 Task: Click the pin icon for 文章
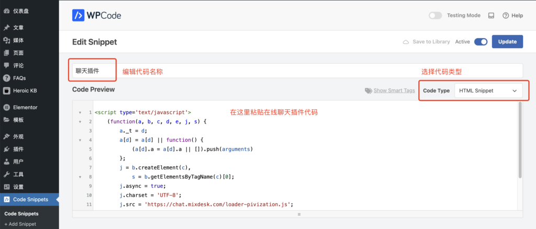(x=6, y=28)
